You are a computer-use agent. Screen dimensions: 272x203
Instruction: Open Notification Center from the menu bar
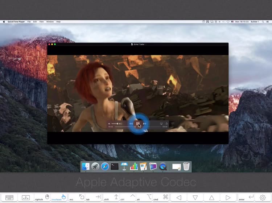[268, 22]
